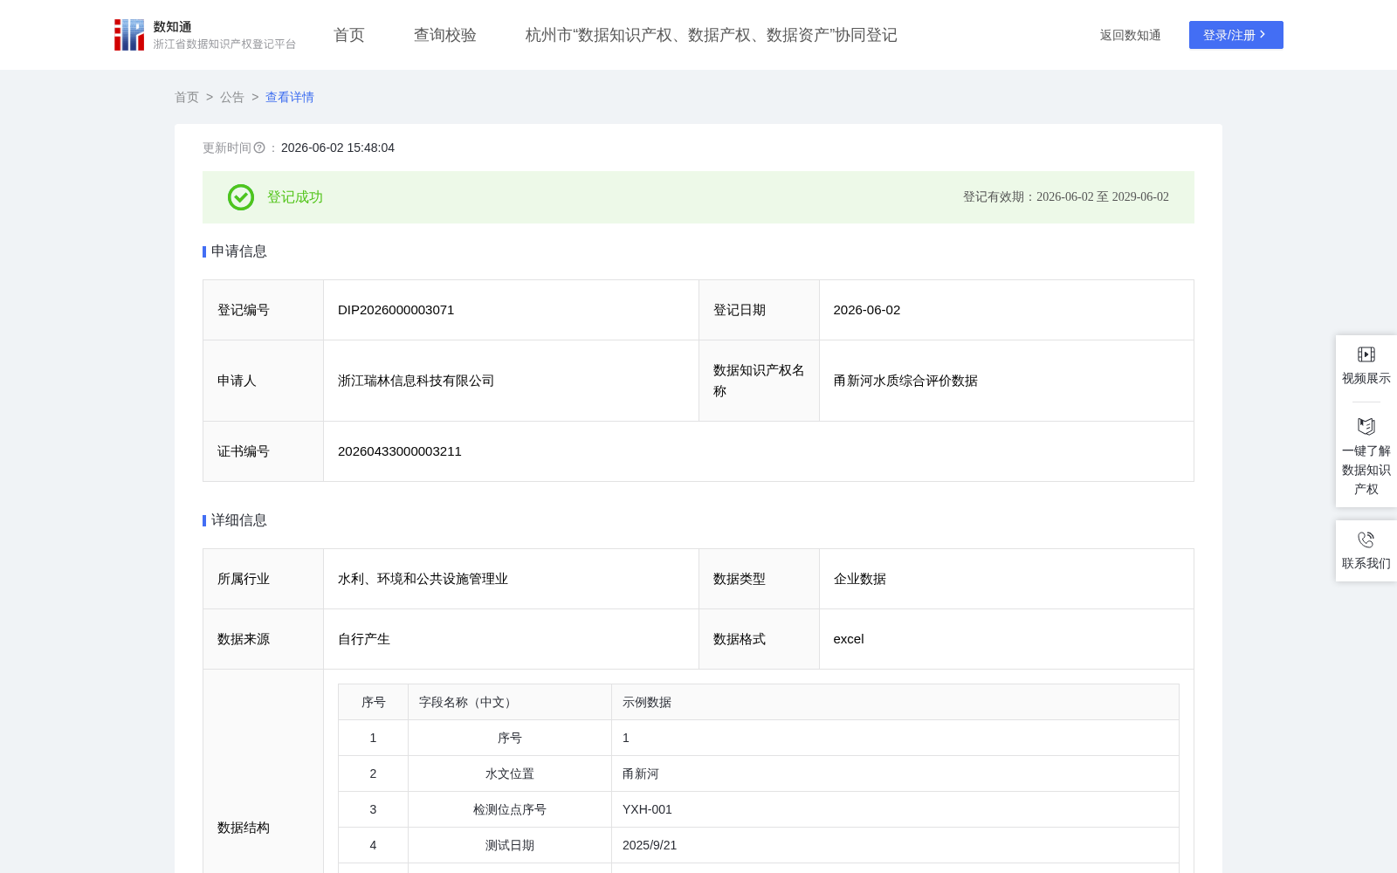Viewport: 1397px width, 873px height.
Task: Click the 检测位点序号 field name cell
Action: pos(510,809)
